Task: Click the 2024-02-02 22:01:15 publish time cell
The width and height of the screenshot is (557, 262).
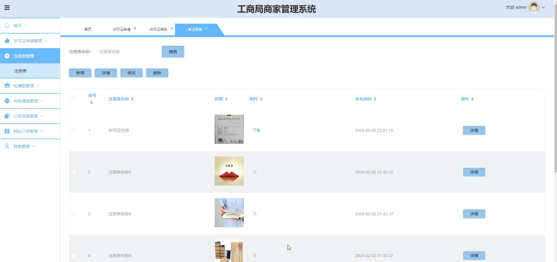Action: point(374,130)
